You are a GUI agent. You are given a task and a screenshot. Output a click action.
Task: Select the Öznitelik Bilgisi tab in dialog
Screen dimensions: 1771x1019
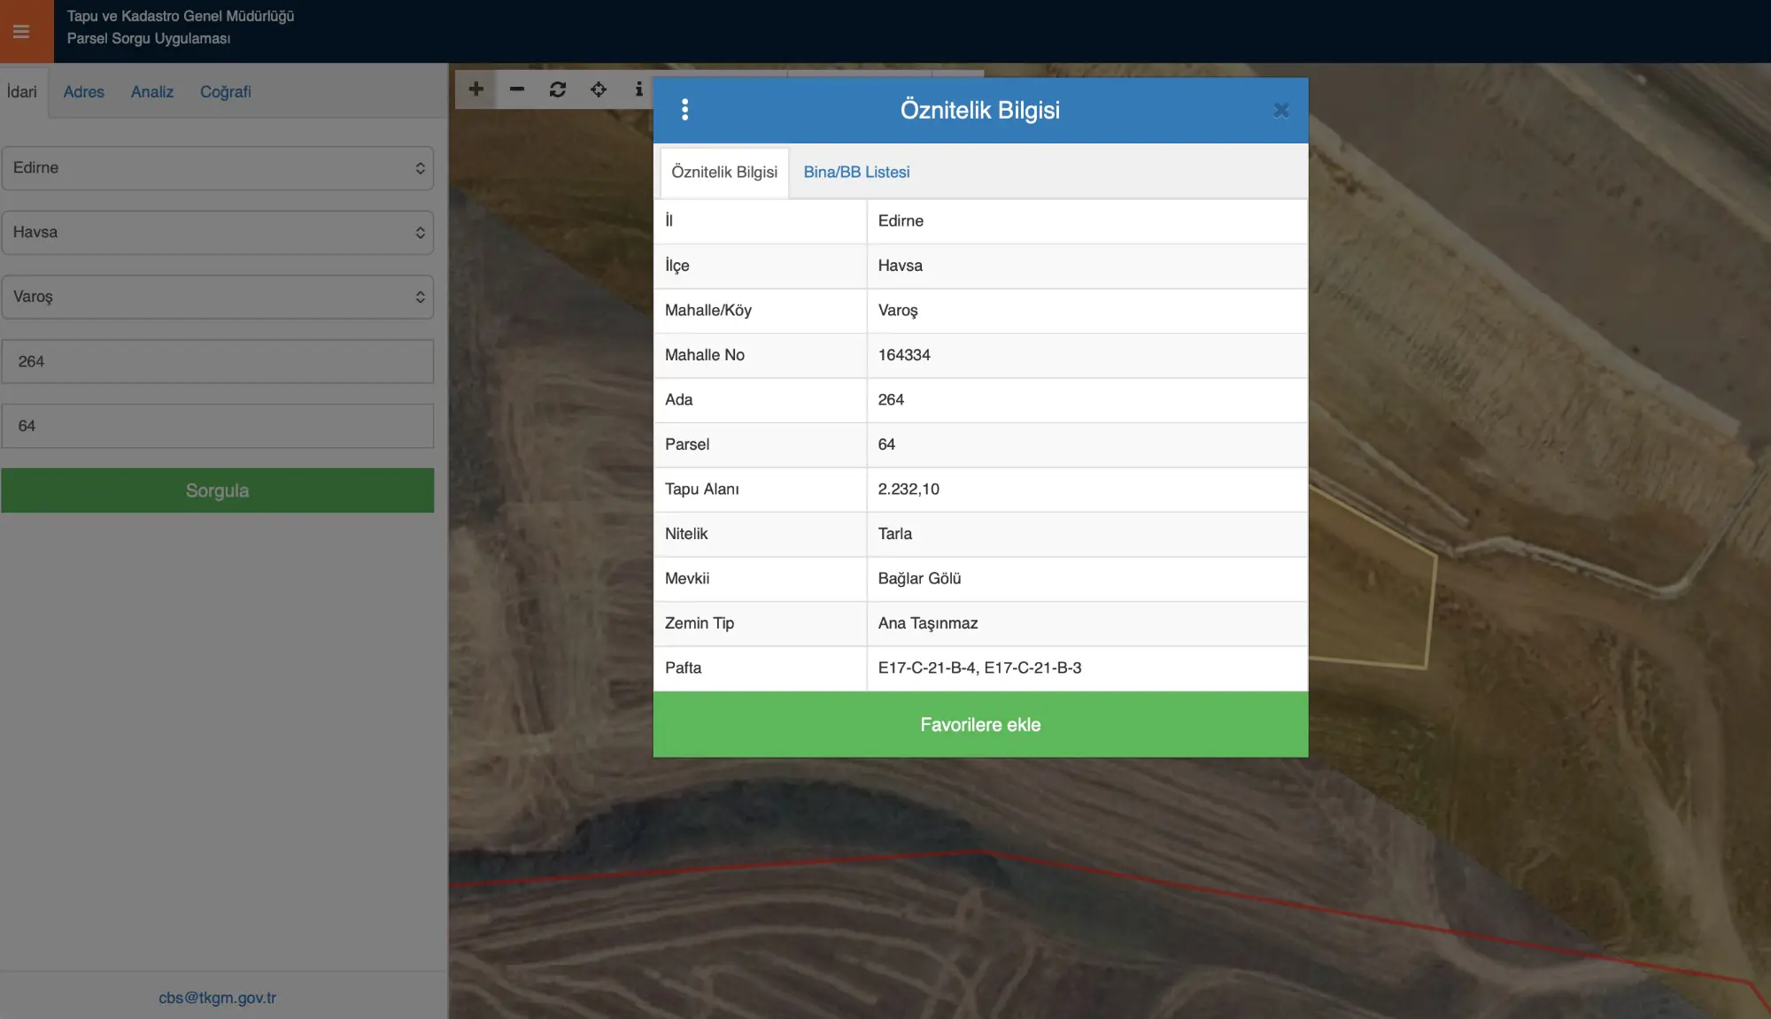pyautogui.click(x=724, y=173)
